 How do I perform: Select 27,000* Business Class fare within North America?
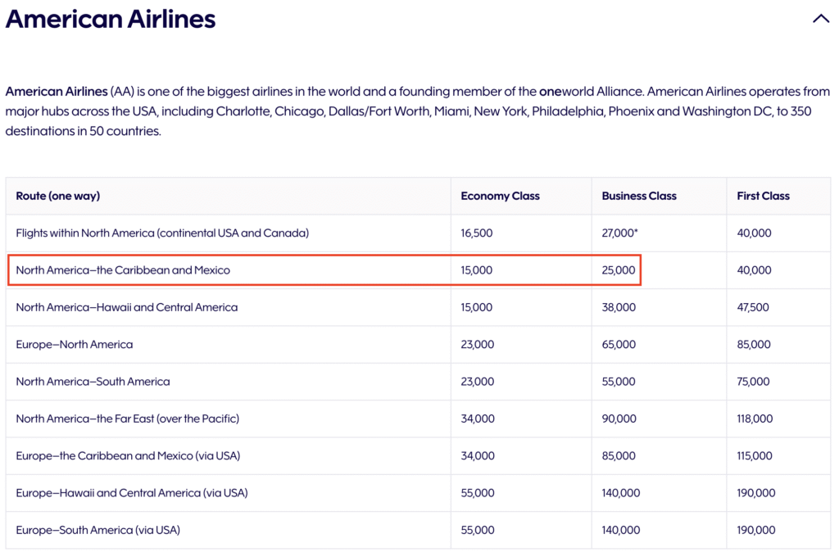pos(617,233)
